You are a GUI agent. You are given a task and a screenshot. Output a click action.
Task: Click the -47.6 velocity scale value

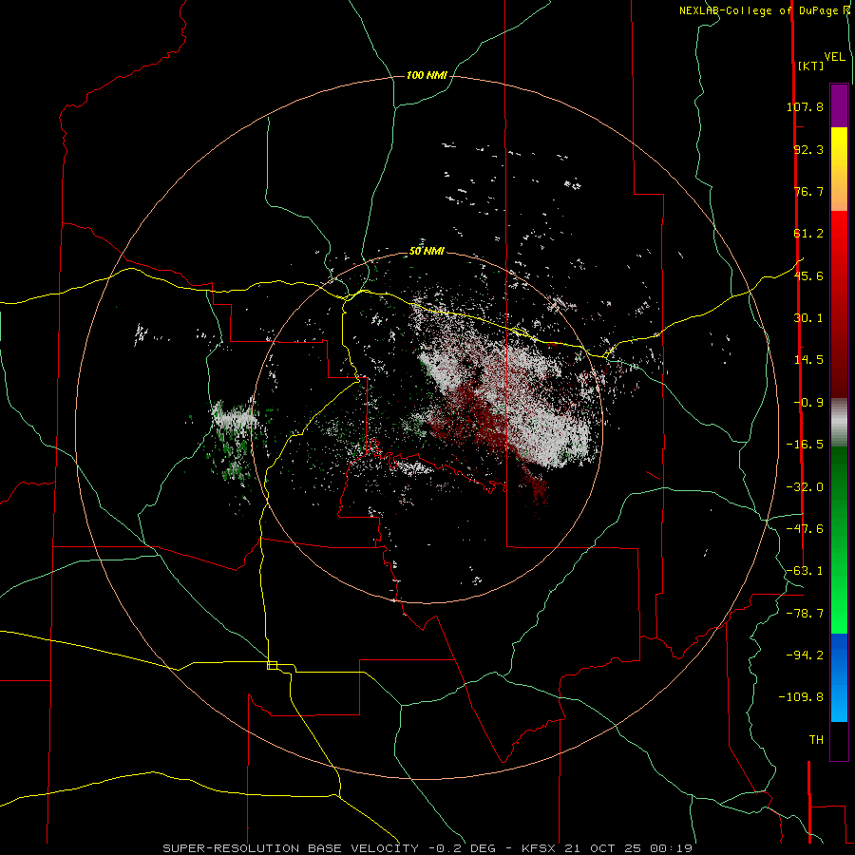tap(805, 529)
